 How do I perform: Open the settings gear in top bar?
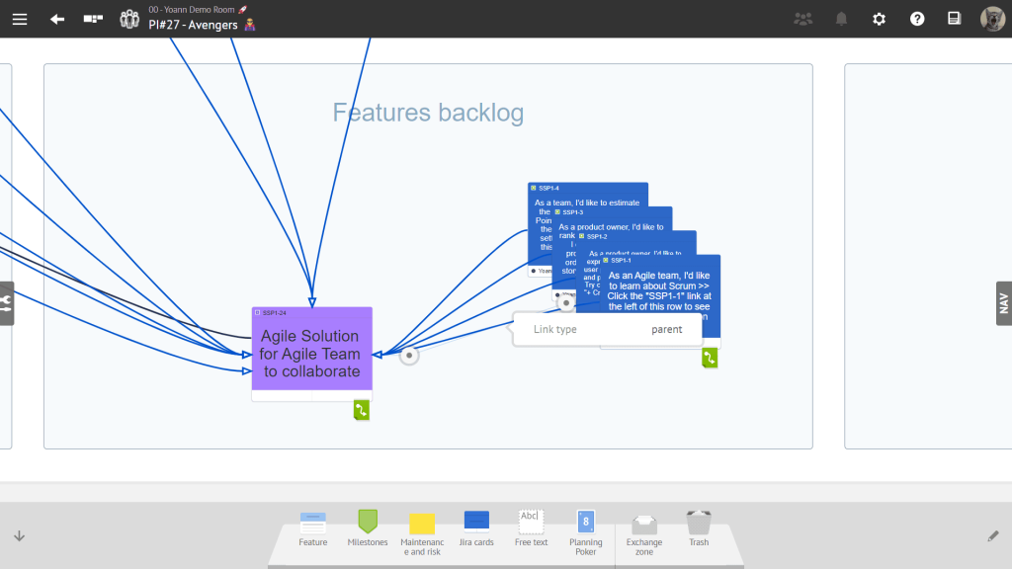coord(879,18)
